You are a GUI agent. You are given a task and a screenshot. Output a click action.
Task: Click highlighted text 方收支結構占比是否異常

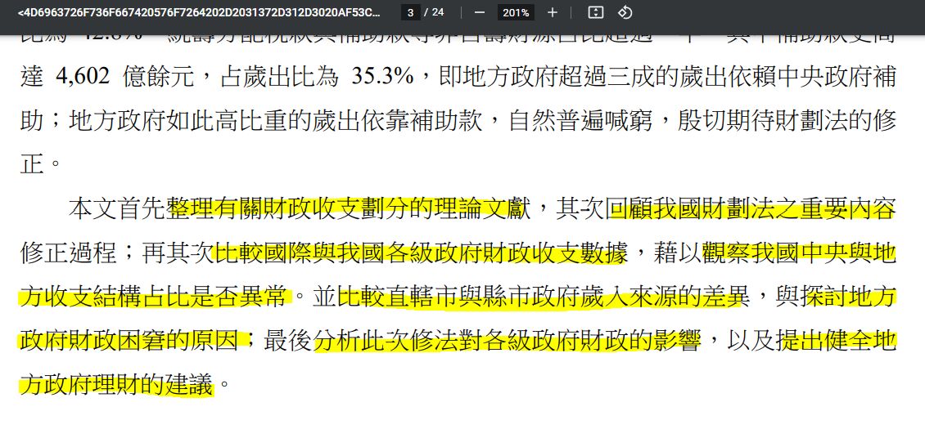click(155, 297)
